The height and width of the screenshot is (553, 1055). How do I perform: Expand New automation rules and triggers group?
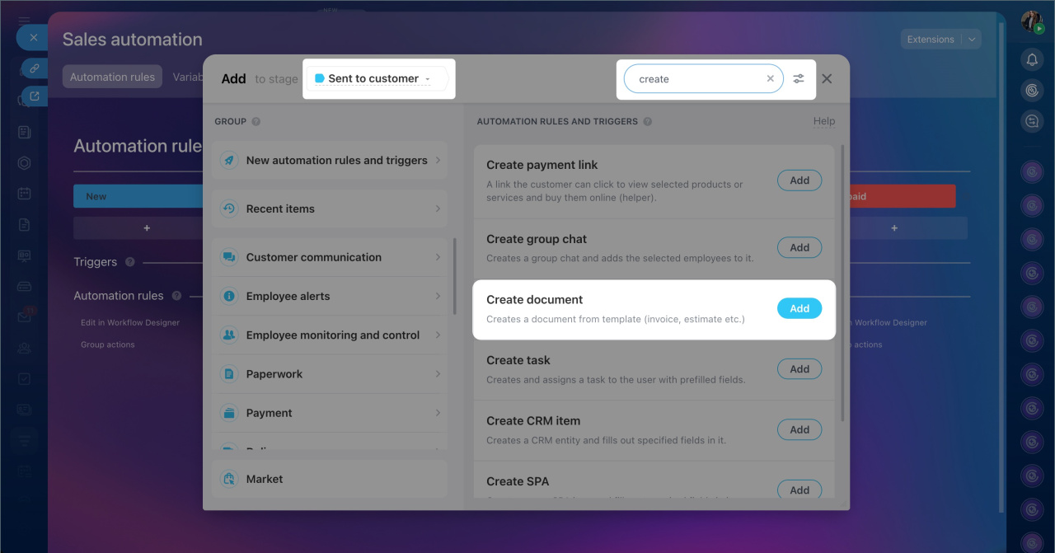click(330, 161)
